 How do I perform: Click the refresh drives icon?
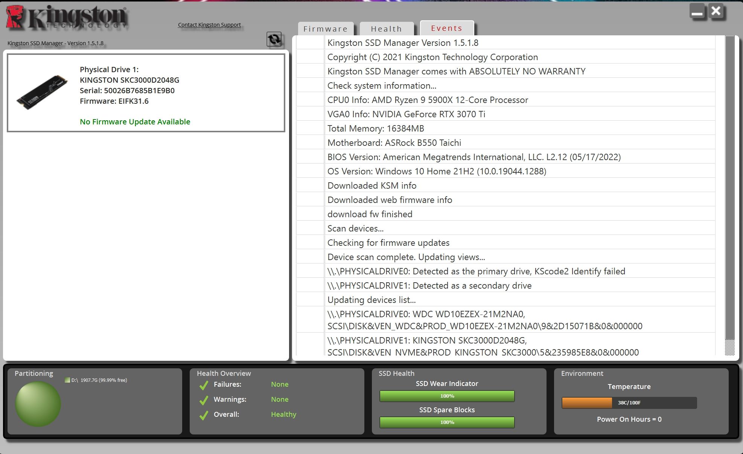[x=274, y=39]
